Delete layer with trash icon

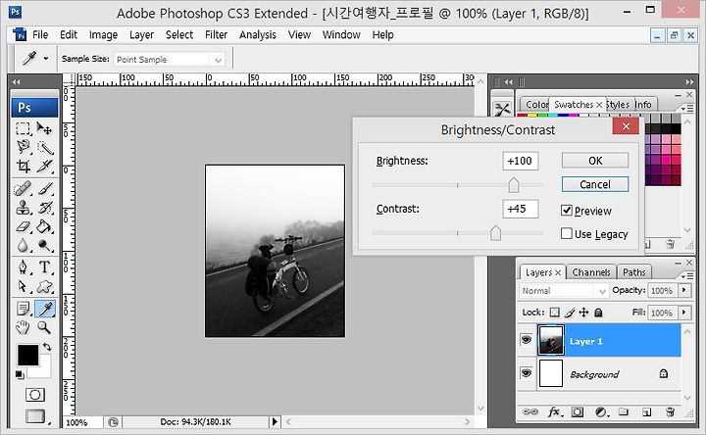[670, 411]
